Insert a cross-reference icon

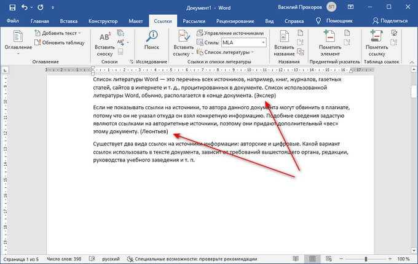coord(301,52)
